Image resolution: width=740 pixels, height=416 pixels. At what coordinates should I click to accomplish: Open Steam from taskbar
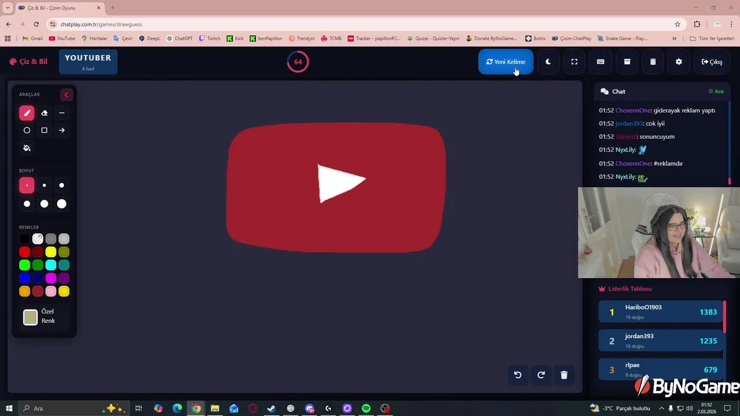point(272,408)
